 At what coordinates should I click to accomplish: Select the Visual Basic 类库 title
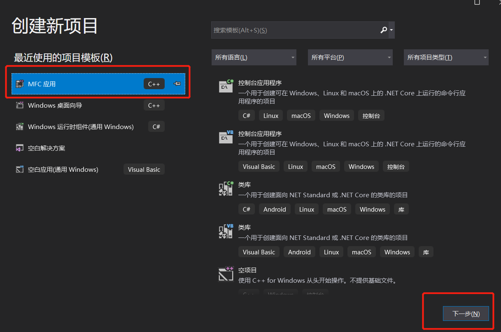click(245, 227)
